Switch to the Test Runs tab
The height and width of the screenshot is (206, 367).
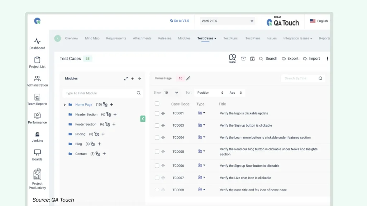(x=230, y=38)
